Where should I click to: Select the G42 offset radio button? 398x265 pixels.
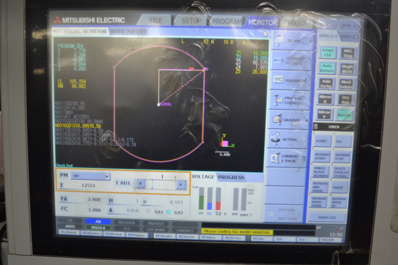coord(168,212)
